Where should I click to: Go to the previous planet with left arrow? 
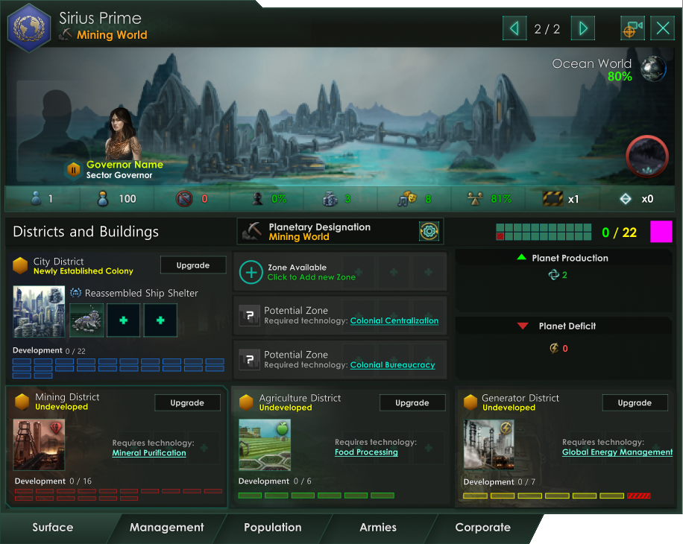[x=514, y=29]
